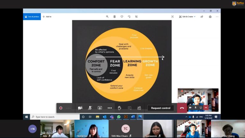245x138 pixels.
Task: Click the share screen tray icon
Action: [100, 108]
